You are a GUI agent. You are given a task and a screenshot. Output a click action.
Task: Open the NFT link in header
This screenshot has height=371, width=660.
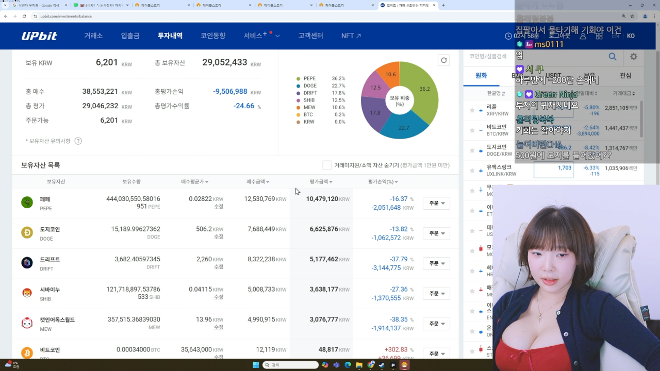(x=351, y=36)
